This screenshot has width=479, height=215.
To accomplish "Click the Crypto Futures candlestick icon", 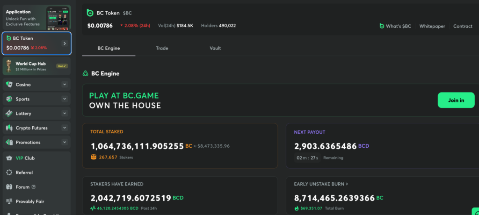I will click(x=9, y=128).
